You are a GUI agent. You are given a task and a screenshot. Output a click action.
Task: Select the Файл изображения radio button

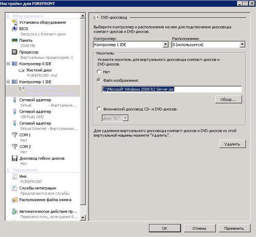(99, 80)
